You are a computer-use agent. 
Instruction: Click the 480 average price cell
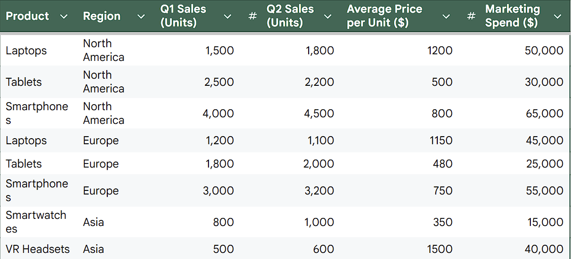tap(442, 164)
